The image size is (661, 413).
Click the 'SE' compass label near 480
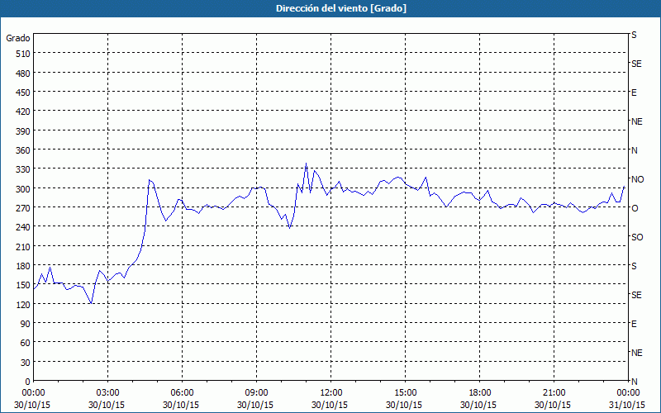pyautogui.click(x=636, y=64)
